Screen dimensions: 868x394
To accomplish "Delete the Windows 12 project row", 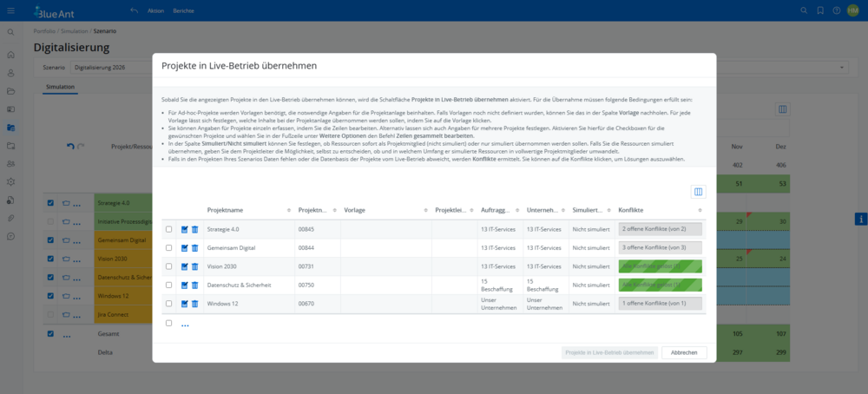I will pos(194,304).
